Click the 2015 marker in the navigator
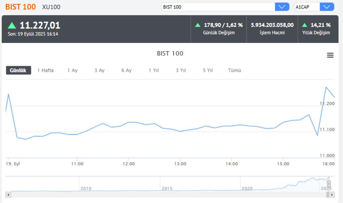 click(x=167, y=188)
